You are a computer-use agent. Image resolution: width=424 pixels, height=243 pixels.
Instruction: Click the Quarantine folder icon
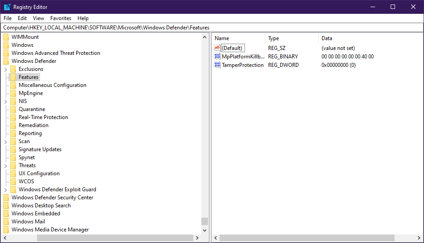coord(13,109)
